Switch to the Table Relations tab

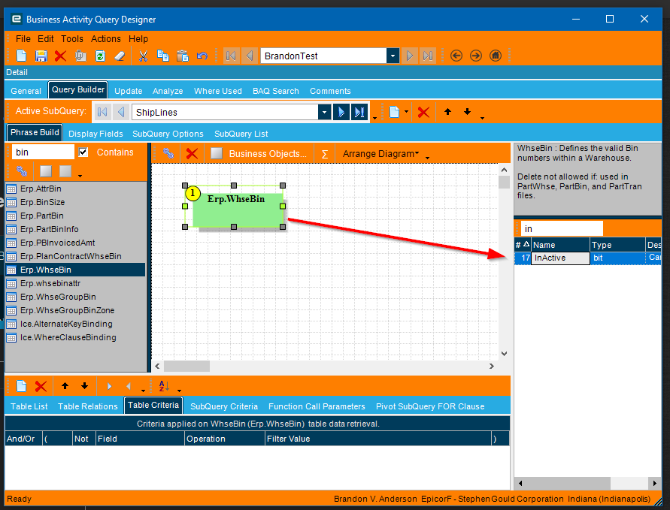(x=87, y=406)
